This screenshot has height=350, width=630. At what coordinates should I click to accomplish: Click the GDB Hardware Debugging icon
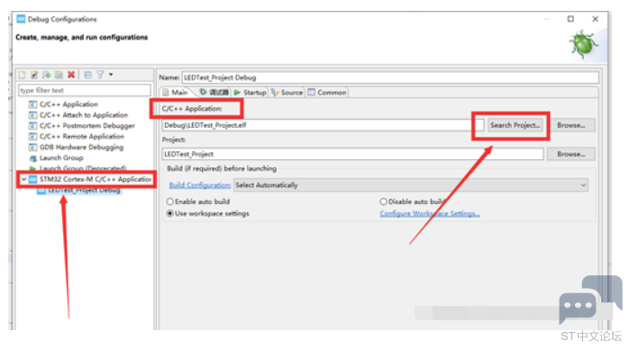pyautogui.click(x=33, y=148)
